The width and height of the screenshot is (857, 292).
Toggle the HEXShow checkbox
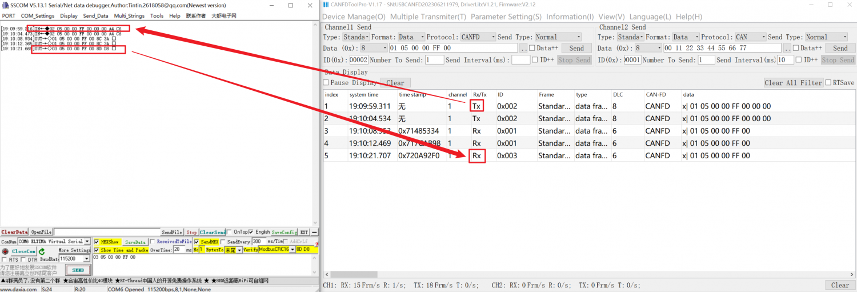tap(97, 242)
